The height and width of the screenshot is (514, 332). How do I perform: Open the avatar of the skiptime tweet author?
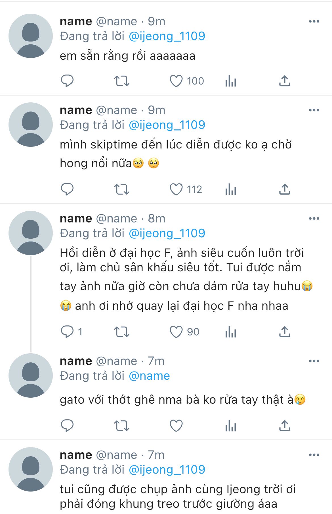[x=31, y=125]
